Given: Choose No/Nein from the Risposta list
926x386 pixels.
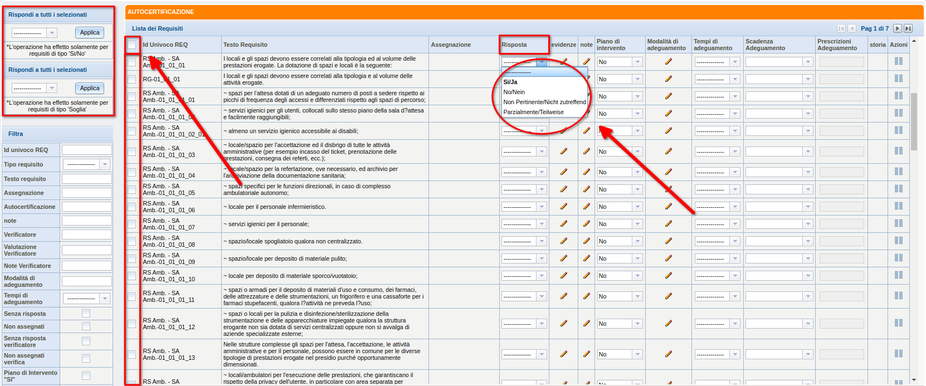Looking at the screenshot, I should tap(544, 92).
